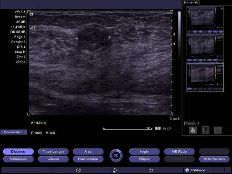Select the Distance measurement tool

[18, 151]
